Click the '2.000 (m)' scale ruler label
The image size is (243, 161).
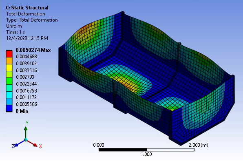point(199,145)
